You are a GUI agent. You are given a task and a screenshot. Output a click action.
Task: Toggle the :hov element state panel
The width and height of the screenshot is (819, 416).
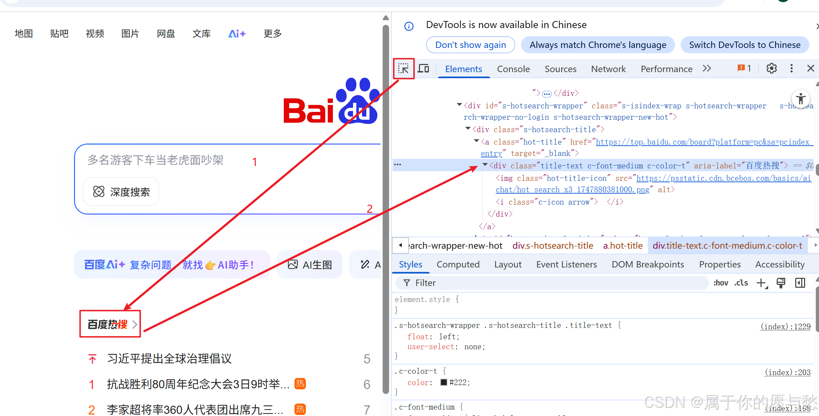click(721, 283)
